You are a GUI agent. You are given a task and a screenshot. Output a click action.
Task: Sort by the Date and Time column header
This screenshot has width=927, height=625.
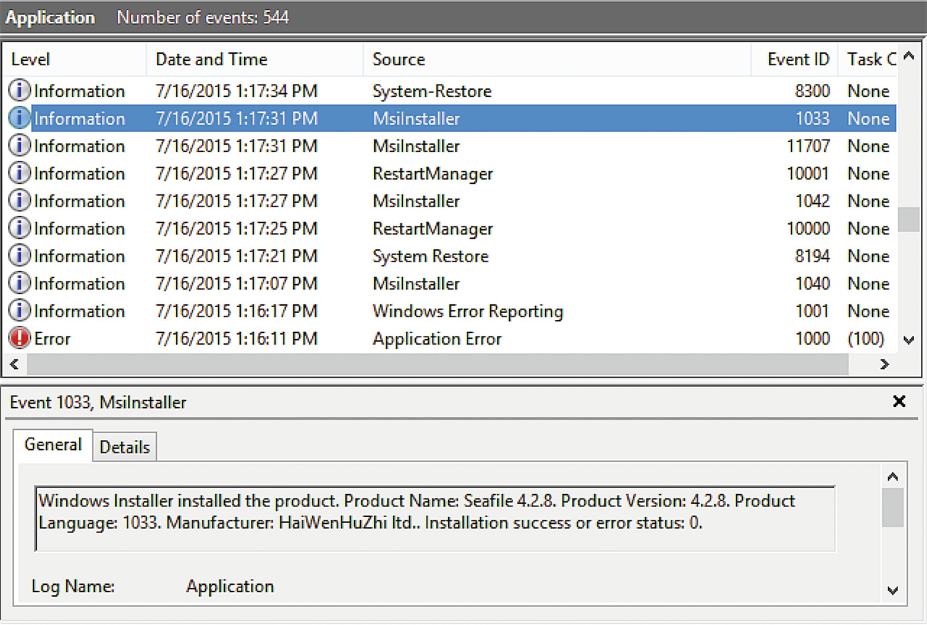coord(255,59)
